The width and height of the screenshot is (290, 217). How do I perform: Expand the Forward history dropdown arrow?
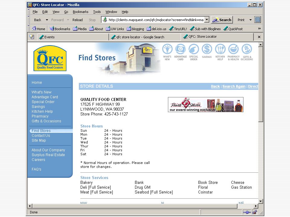[x=68, y=20]
